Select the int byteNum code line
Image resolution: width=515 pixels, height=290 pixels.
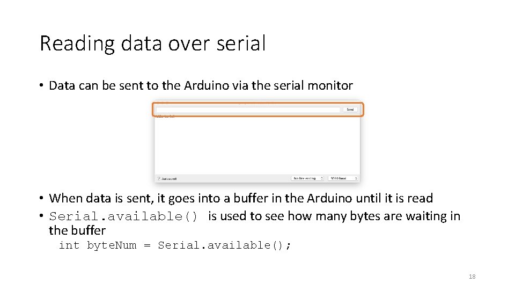pyautogui.click(x=175, y=245)
